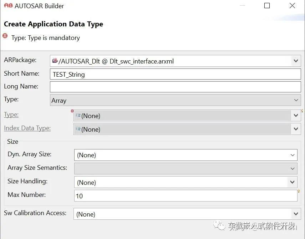Open the Array Size Semantics dropdown
The width and height of the screenshot is (305, 239).
click(x=186, y=168)
